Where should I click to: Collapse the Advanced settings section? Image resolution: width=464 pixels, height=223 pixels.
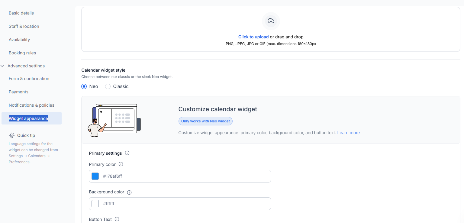(2, 66)
